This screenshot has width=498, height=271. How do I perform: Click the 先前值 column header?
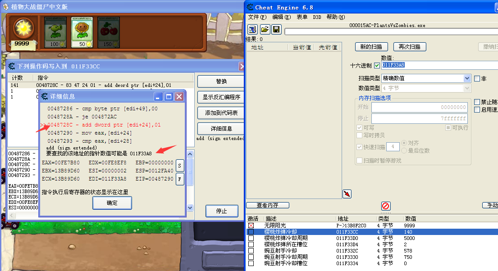(x=328, y=47)
